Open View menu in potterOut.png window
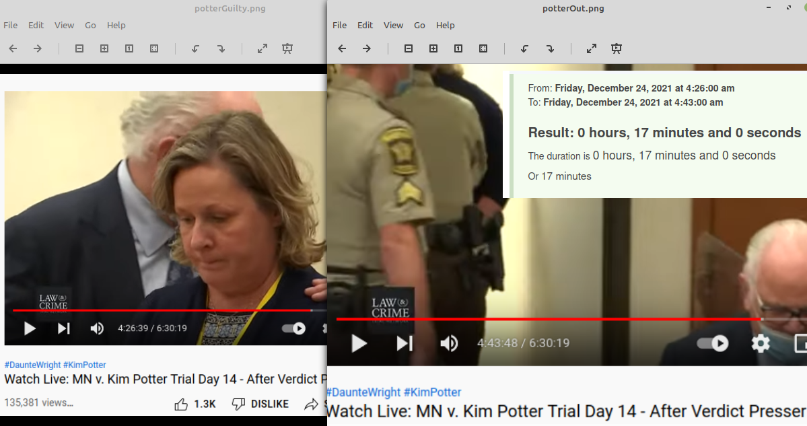The width and height of the screenshot is (807, 426). (x=393, y=25)
